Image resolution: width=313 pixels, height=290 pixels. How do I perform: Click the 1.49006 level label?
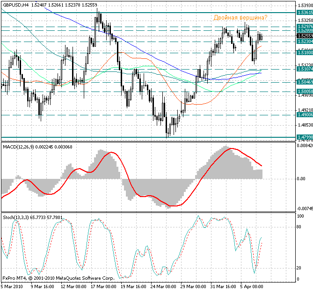(305, 115)
